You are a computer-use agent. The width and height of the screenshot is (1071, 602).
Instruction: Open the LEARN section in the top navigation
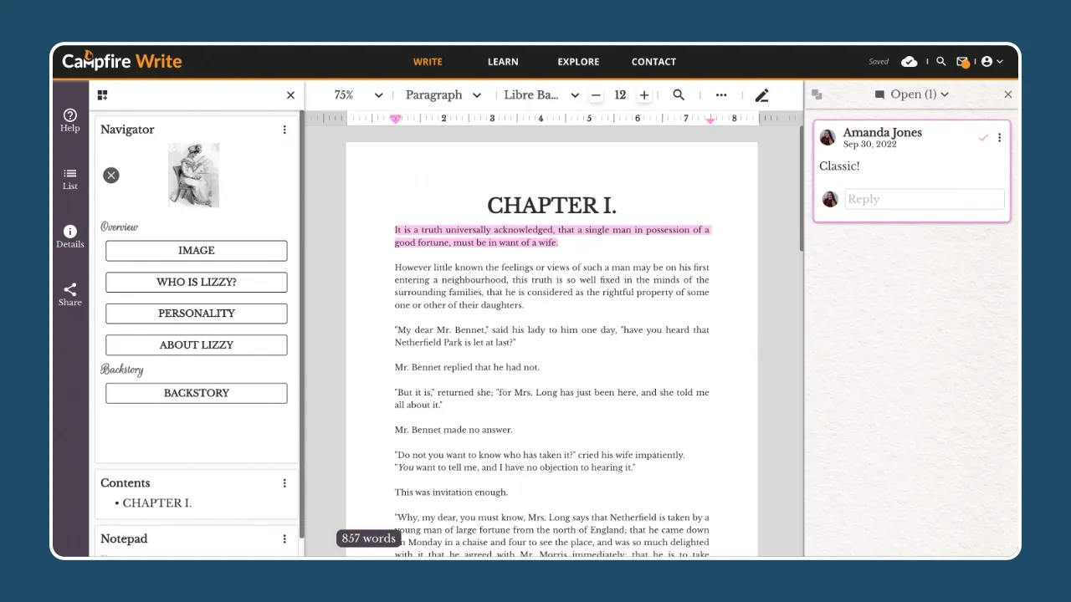503,61
